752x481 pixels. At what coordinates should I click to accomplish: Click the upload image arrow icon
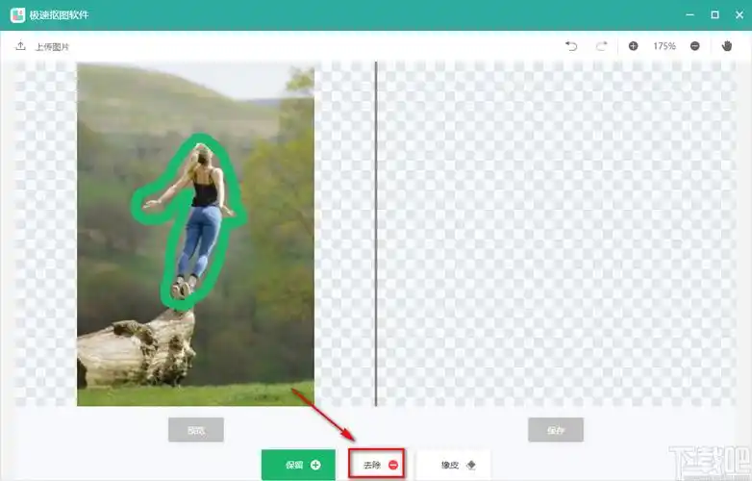pos(20,46)
